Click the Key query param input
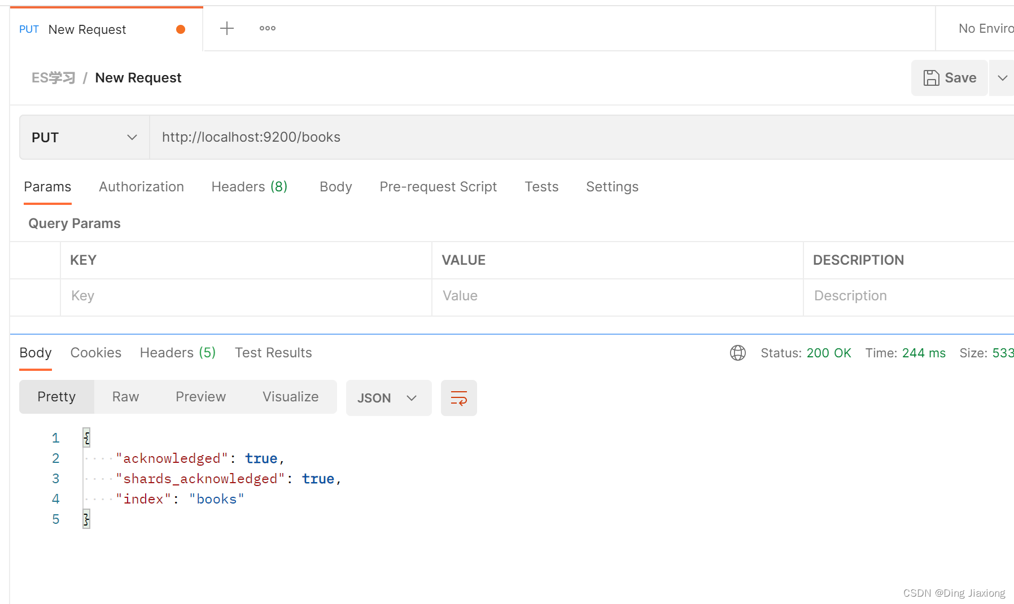Screen dimensions: 1014x604 point(246,296)
